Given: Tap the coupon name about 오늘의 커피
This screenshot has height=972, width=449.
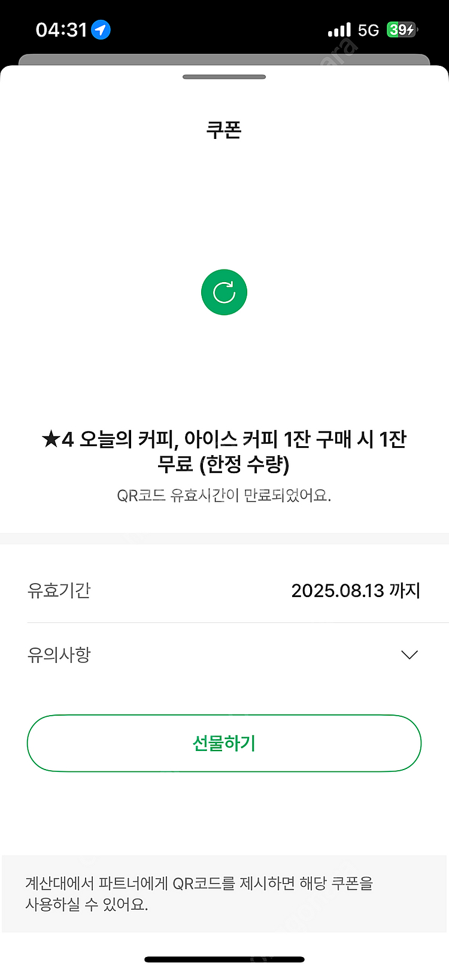Looking at the screenshot, I should [x=224, y=452].
